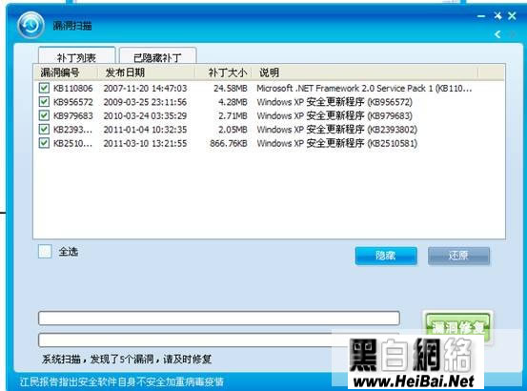Click the back arrow icon in title area
Image resolution: width=527 pixels, height=391 pixels.
[x=497, y=34]
